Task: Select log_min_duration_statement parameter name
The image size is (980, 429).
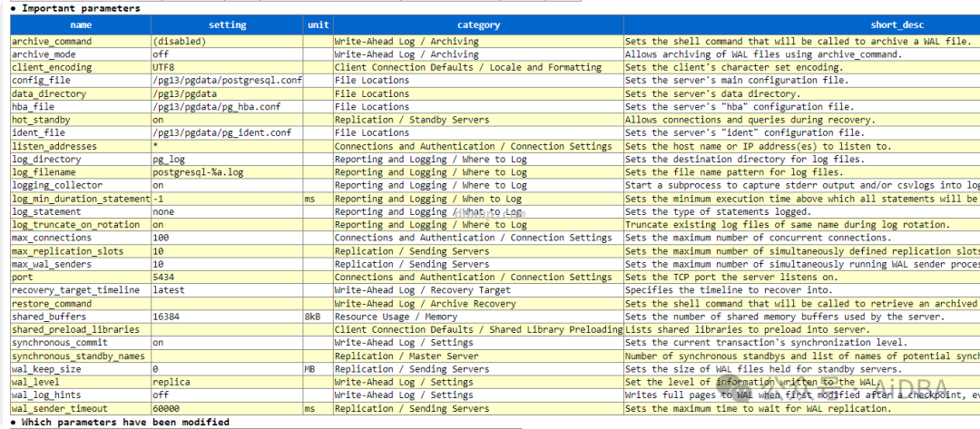Action: click(x=81, y=199)
